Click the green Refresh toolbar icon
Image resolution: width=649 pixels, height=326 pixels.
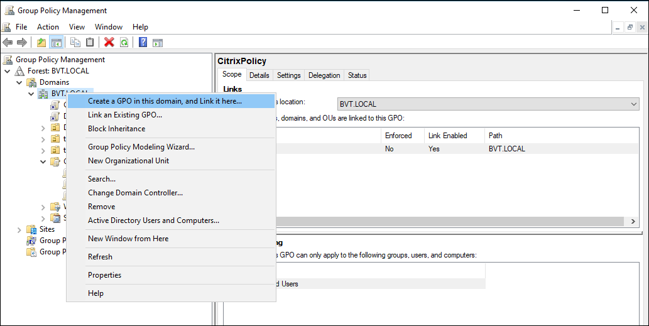(x=124, y=43)
